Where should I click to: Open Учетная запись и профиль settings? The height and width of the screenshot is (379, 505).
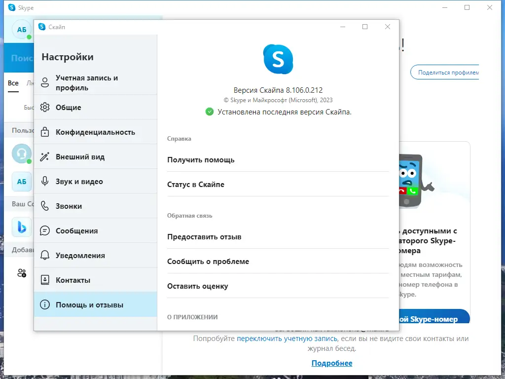pos(95,83)
